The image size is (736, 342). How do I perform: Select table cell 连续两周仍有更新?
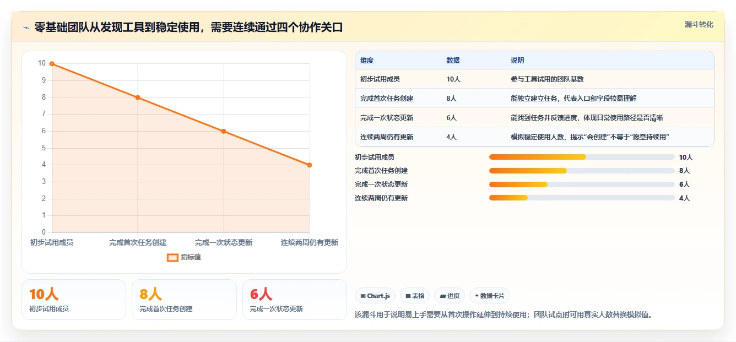387,137
